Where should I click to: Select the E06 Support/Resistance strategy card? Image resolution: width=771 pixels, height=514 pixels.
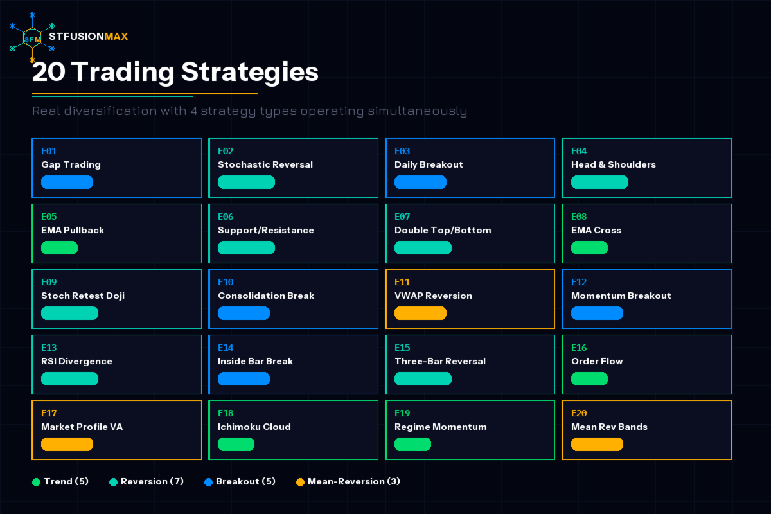pos(293,233)
